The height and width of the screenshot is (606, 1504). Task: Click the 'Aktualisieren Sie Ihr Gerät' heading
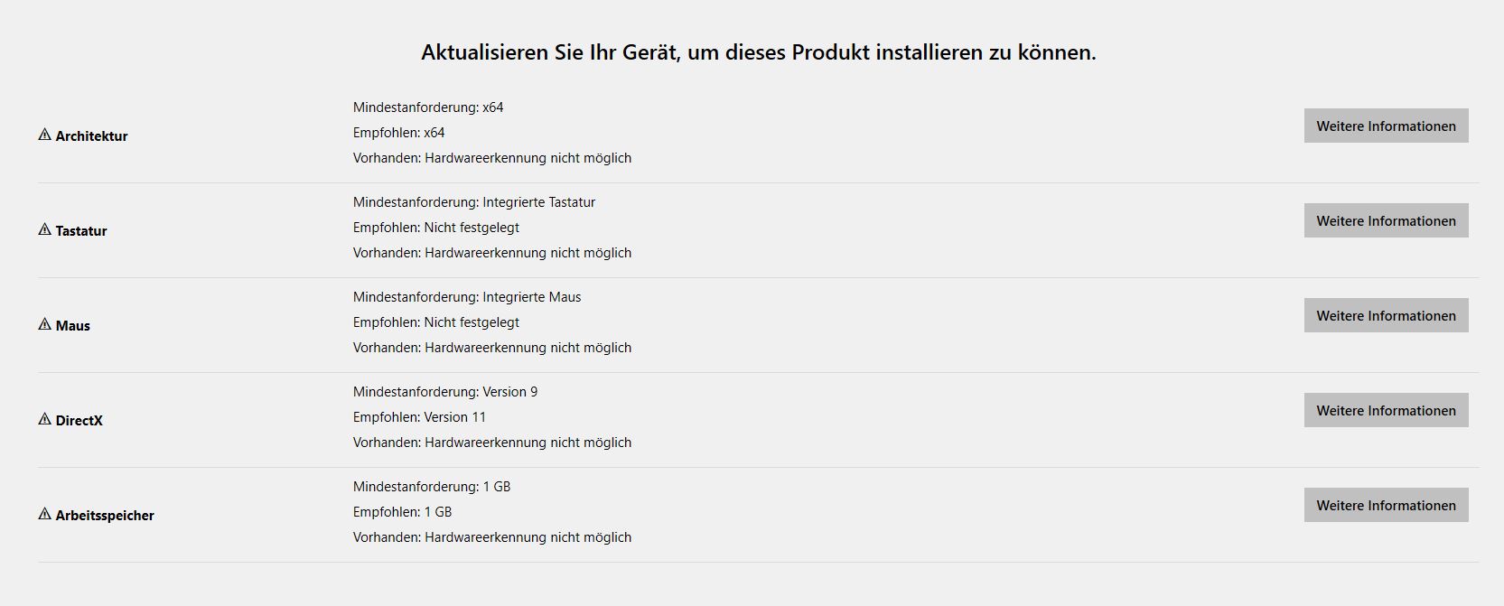(758, 52)
